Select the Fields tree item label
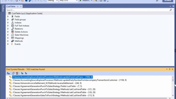Viewport: 176px width, 99px height. pyautogui.click(x=17, y=16)
